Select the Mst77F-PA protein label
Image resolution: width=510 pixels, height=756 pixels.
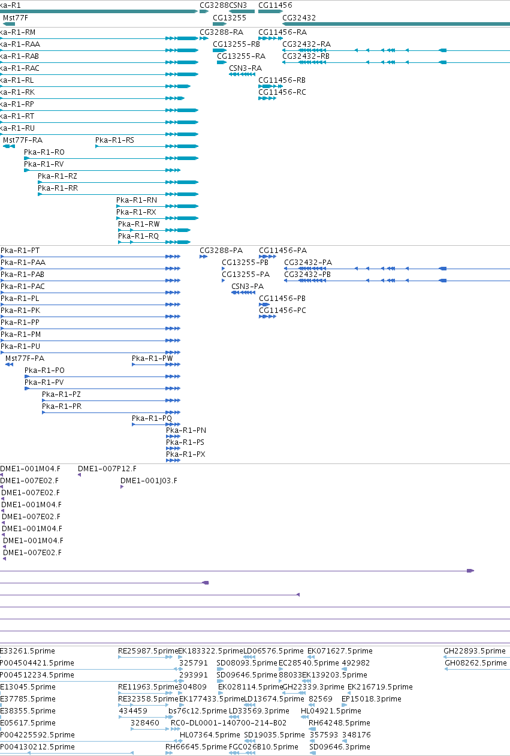25,359
